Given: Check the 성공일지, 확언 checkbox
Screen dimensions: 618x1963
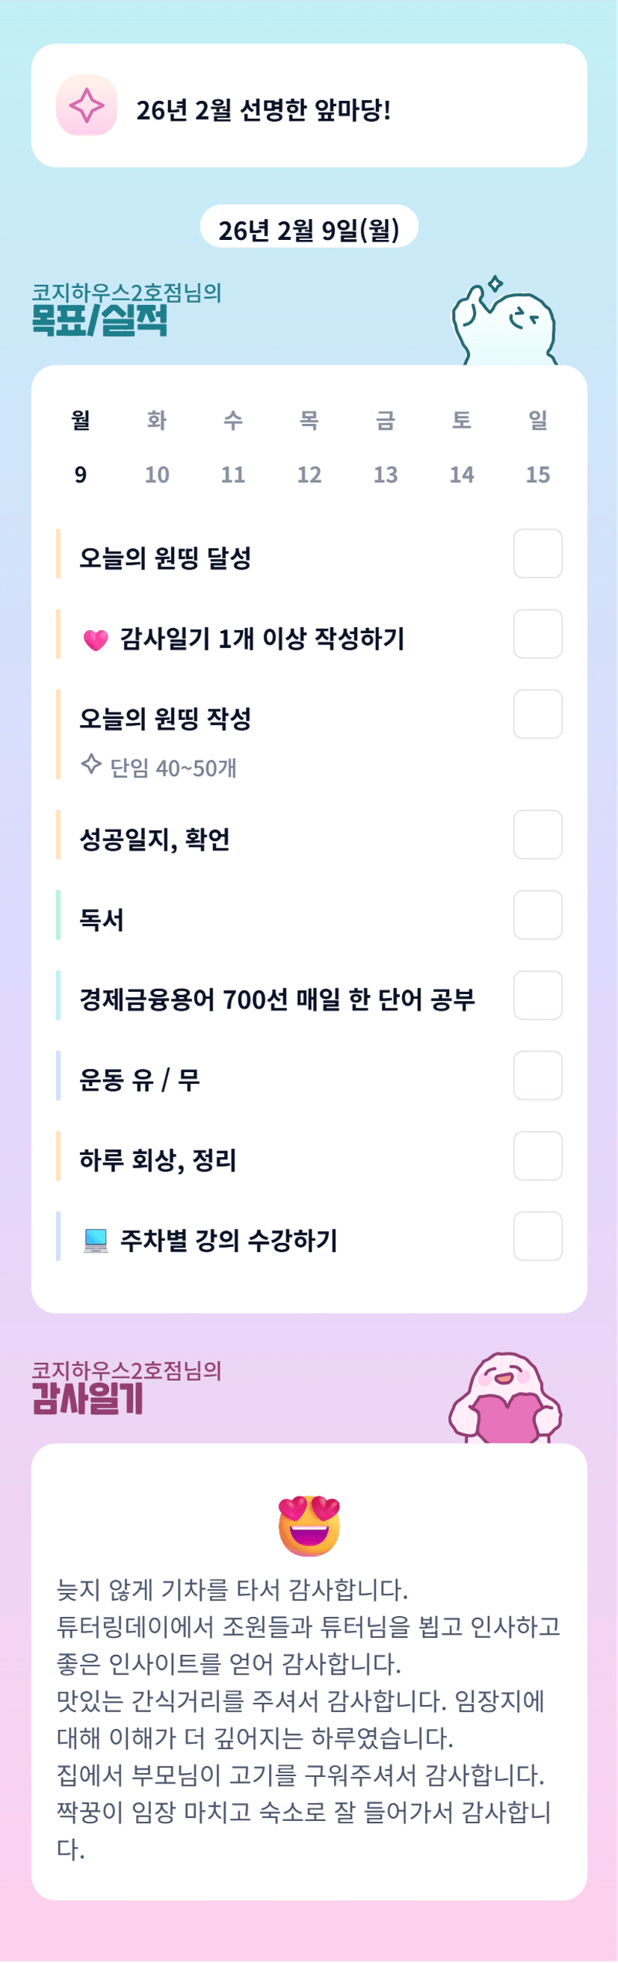Looking at the screenshot, I should point(537,835).
